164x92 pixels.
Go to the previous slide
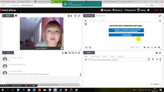pos(148,47)
